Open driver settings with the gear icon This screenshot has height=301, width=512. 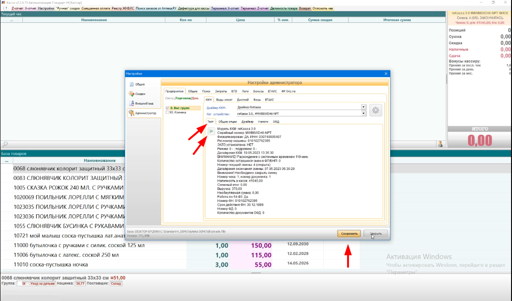pyautogui.click(x=375, y=111)
